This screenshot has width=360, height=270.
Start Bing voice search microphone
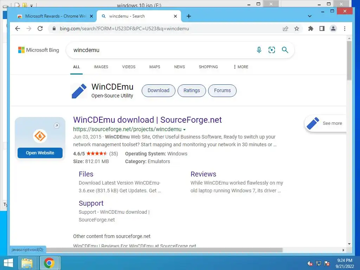pyautogui.click(x=259, y=50)
